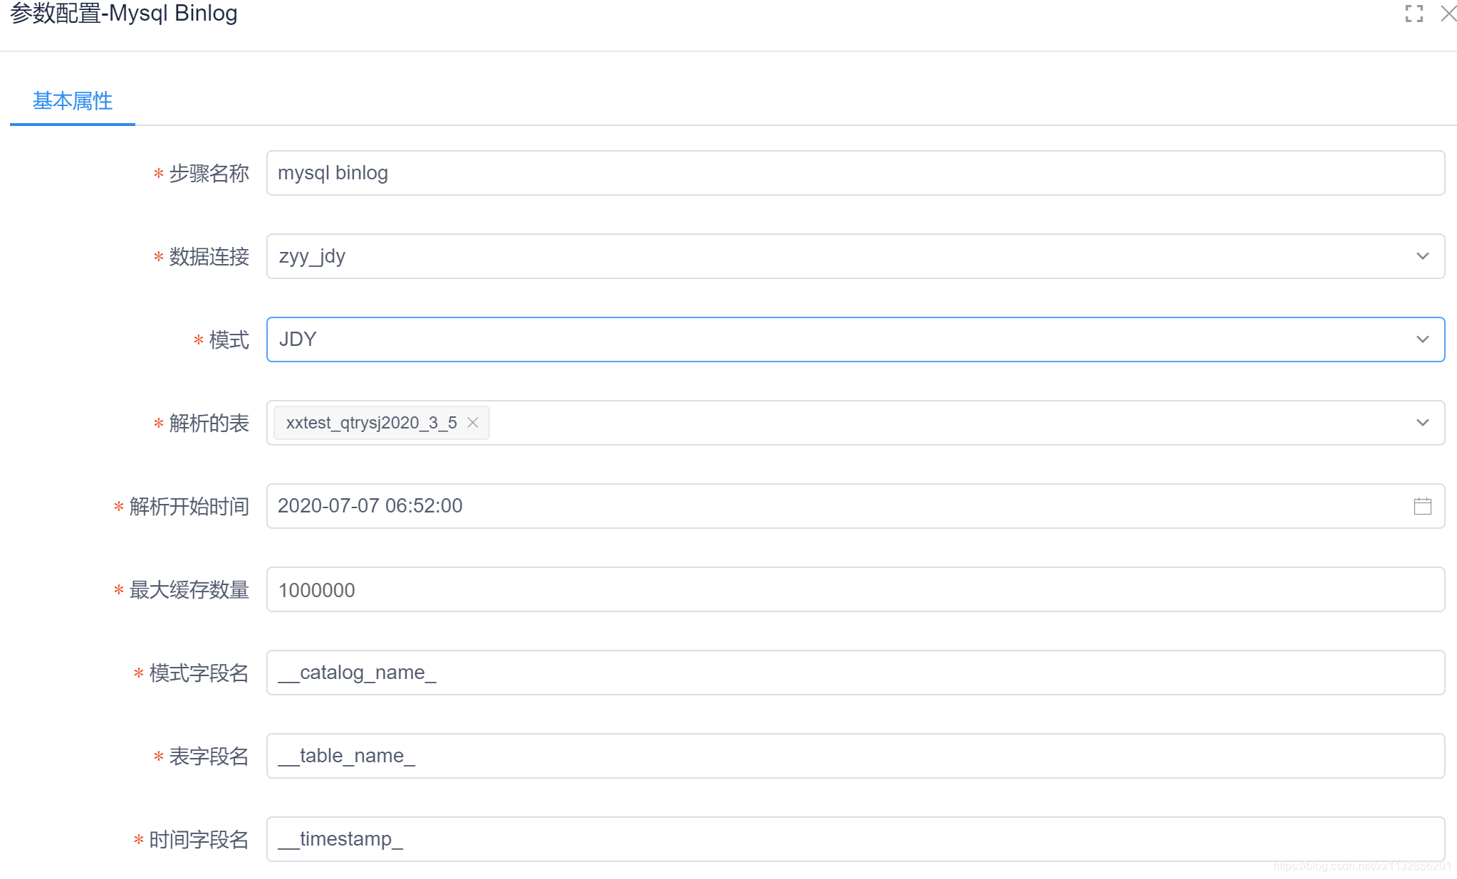1457x879 pixels.
Task: Remove the xxtest_qtrysj2020_3_5 table tag
Action: pyautogui.click(x=473, y=423)
